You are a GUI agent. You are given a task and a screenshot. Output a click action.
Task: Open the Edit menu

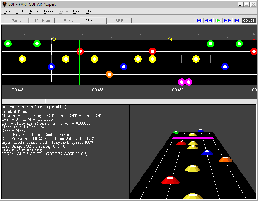20,11
